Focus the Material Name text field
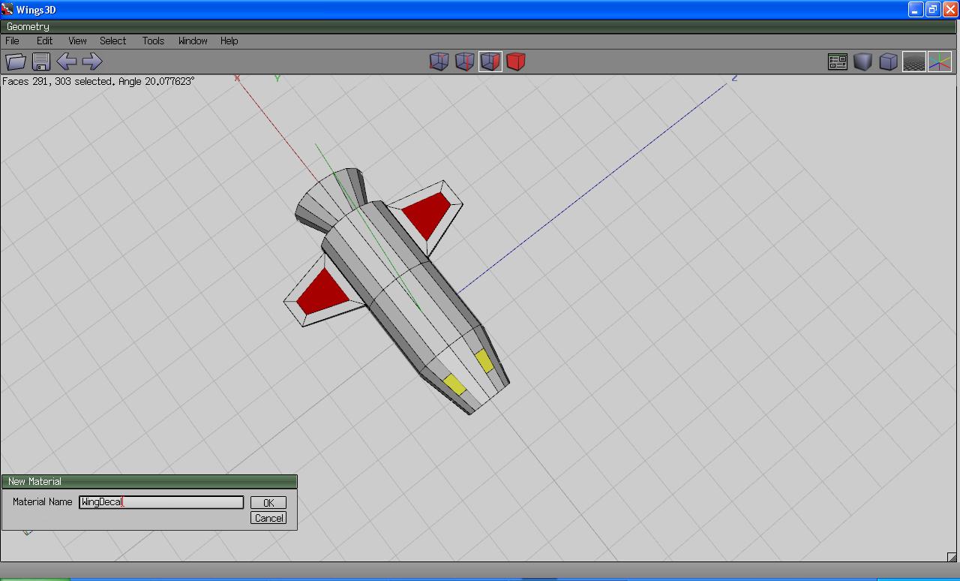This screenshot has width=960, height=581. (x=161, y=502)
